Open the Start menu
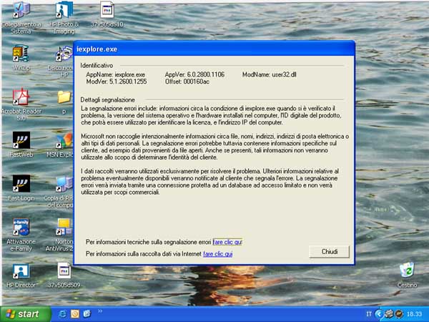This screenshot has width=429, height=322. [x=26, y=314]
